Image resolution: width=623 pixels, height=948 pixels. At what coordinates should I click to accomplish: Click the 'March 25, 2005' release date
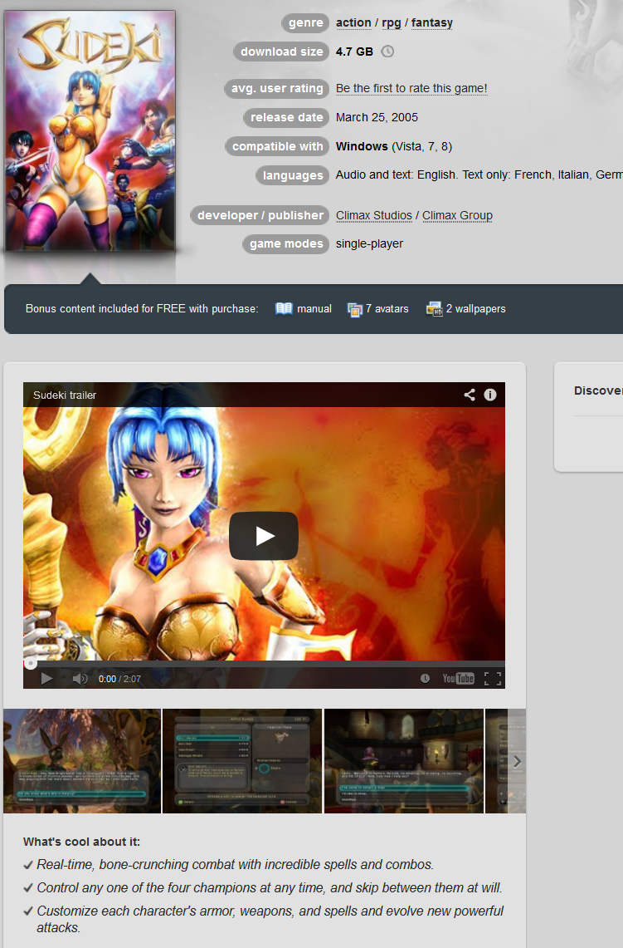point(377,117)
